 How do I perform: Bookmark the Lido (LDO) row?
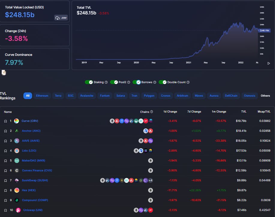click(6, 151)
